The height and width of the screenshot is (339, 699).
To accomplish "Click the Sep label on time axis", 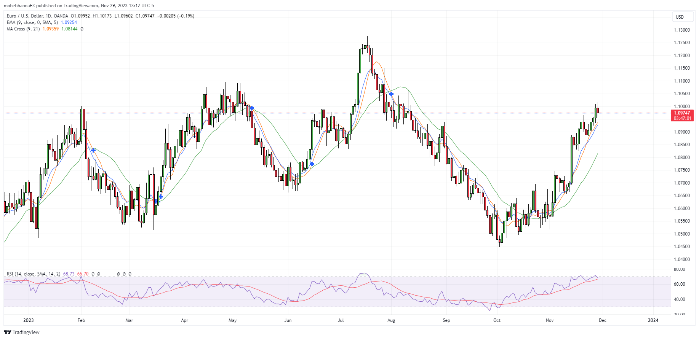I will [446, 320].
